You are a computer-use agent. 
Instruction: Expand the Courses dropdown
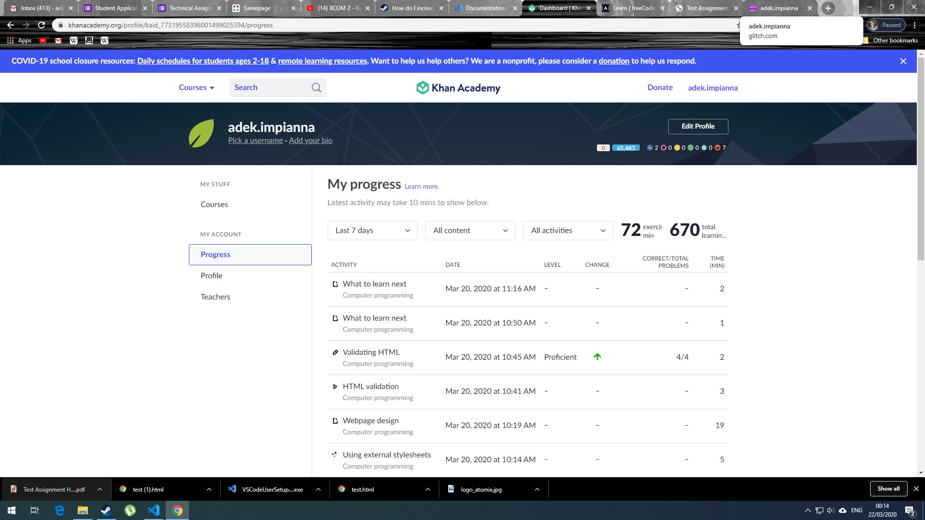(x=197, y=88)
